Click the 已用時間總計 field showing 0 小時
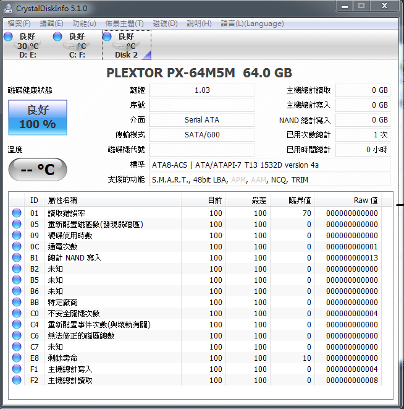 click(x=363, y=150)
